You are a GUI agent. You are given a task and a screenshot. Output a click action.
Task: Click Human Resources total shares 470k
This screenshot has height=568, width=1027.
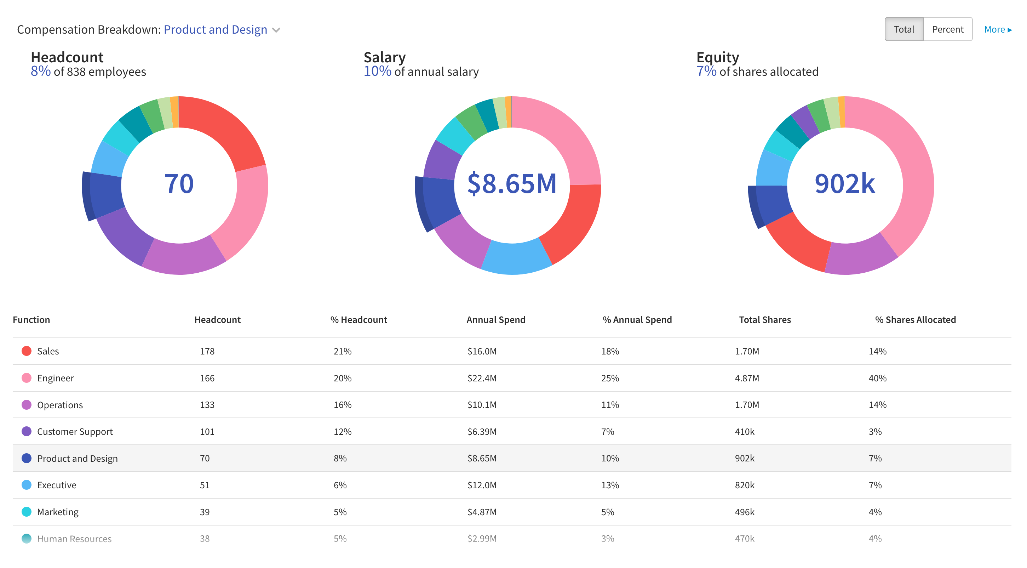pos(744,539)
